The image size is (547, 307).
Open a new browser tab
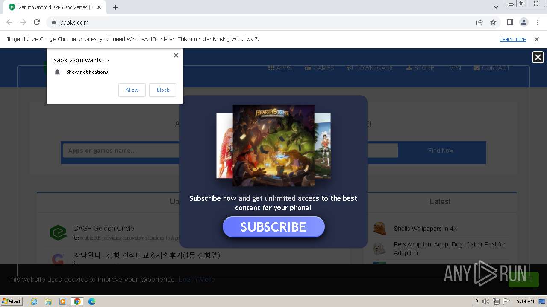tap(115, 7)
